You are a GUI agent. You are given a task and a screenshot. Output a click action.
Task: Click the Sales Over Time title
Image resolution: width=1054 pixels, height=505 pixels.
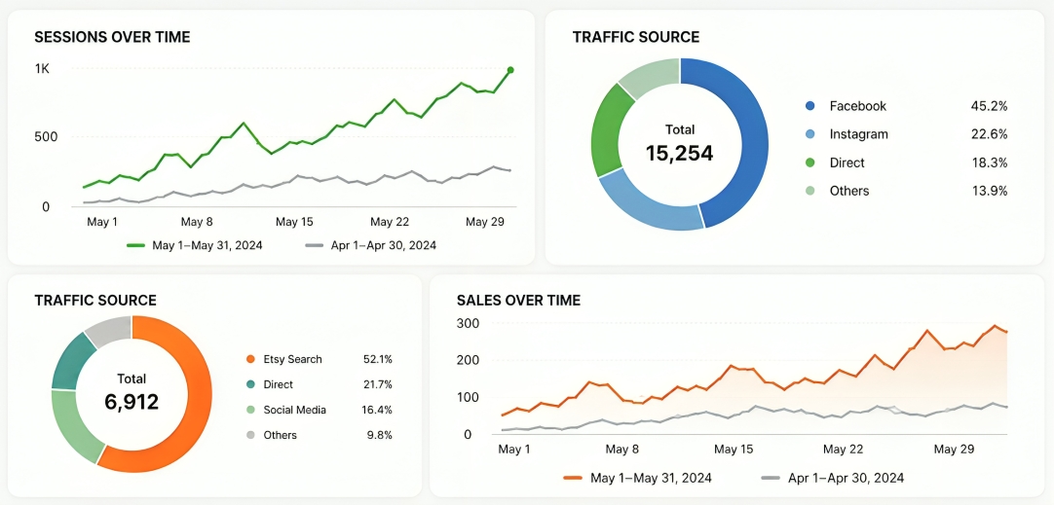click(x=518, y=301)
